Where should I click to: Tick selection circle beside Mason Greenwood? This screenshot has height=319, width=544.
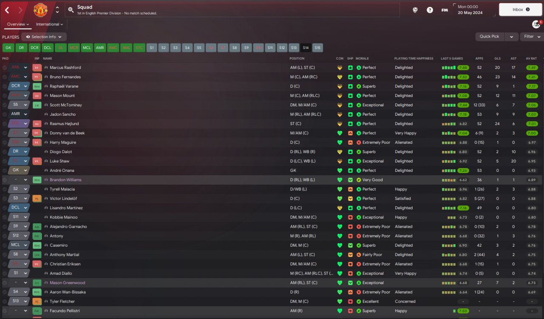5,283
